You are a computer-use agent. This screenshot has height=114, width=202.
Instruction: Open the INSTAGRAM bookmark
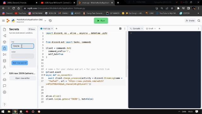(35, 13)
